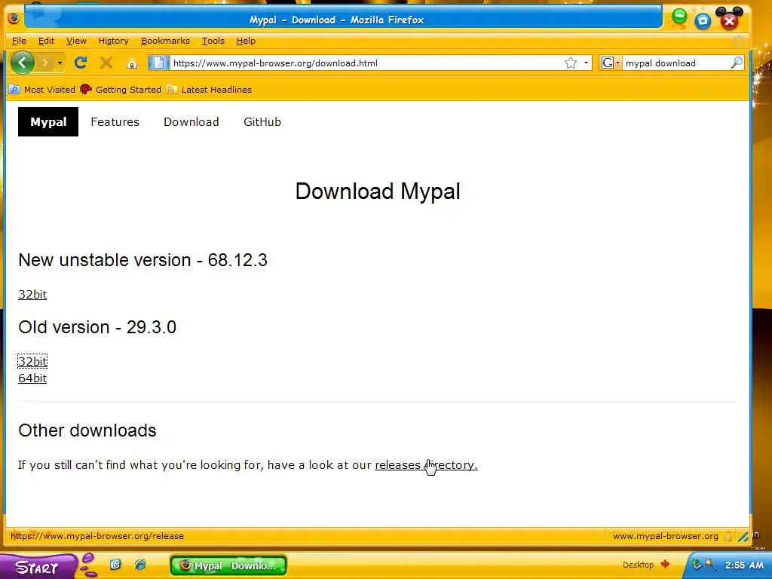Screen dimensions: 772x579
Task: Download the 32bit unstable version 68.12.3
Action: [x=32, y=295]
